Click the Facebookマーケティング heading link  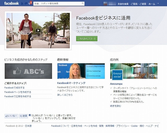pyautogui.click(x=71, y=83)
